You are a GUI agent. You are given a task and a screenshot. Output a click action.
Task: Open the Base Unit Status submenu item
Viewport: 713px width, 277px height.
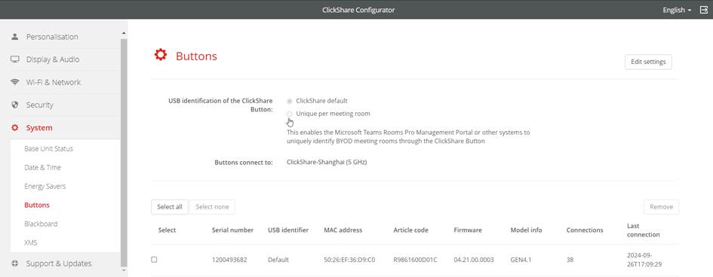pyautogui.click(x=48, y=149)
